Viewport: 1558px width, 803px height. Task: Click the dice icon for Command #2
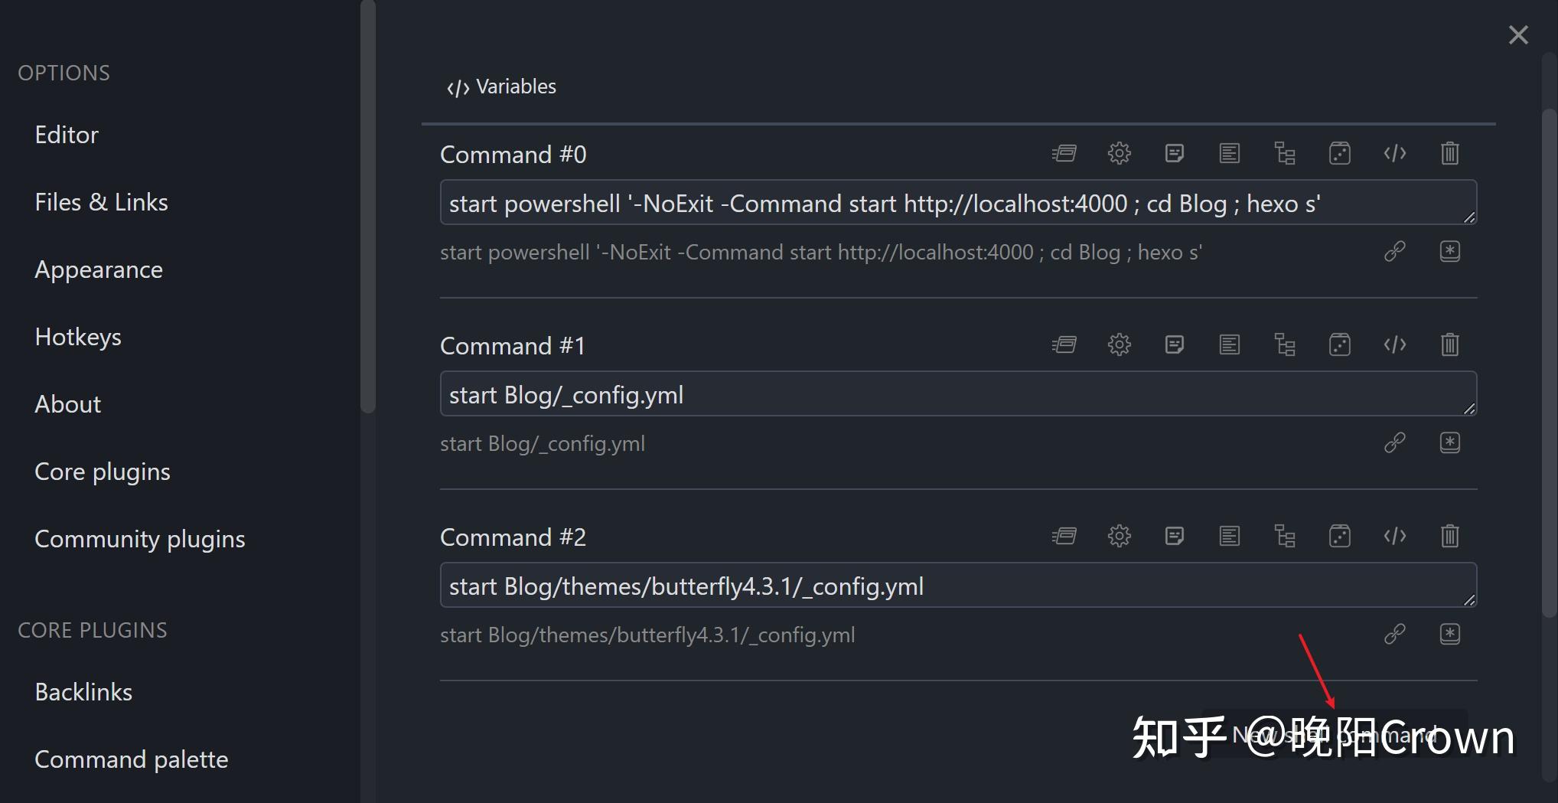[x=1339, y=536]
